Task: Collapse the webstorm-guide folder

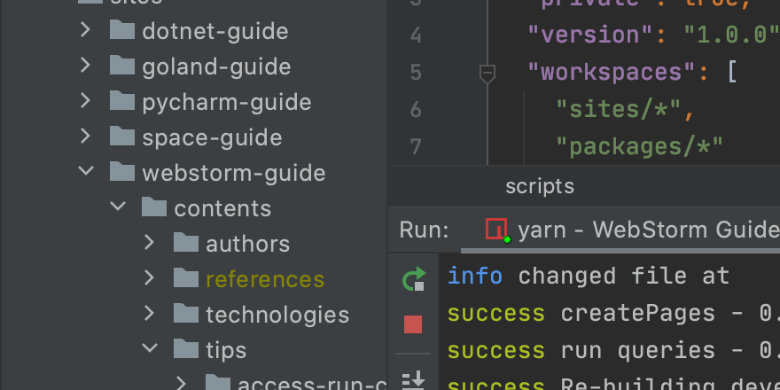Action: click(85, 172)
